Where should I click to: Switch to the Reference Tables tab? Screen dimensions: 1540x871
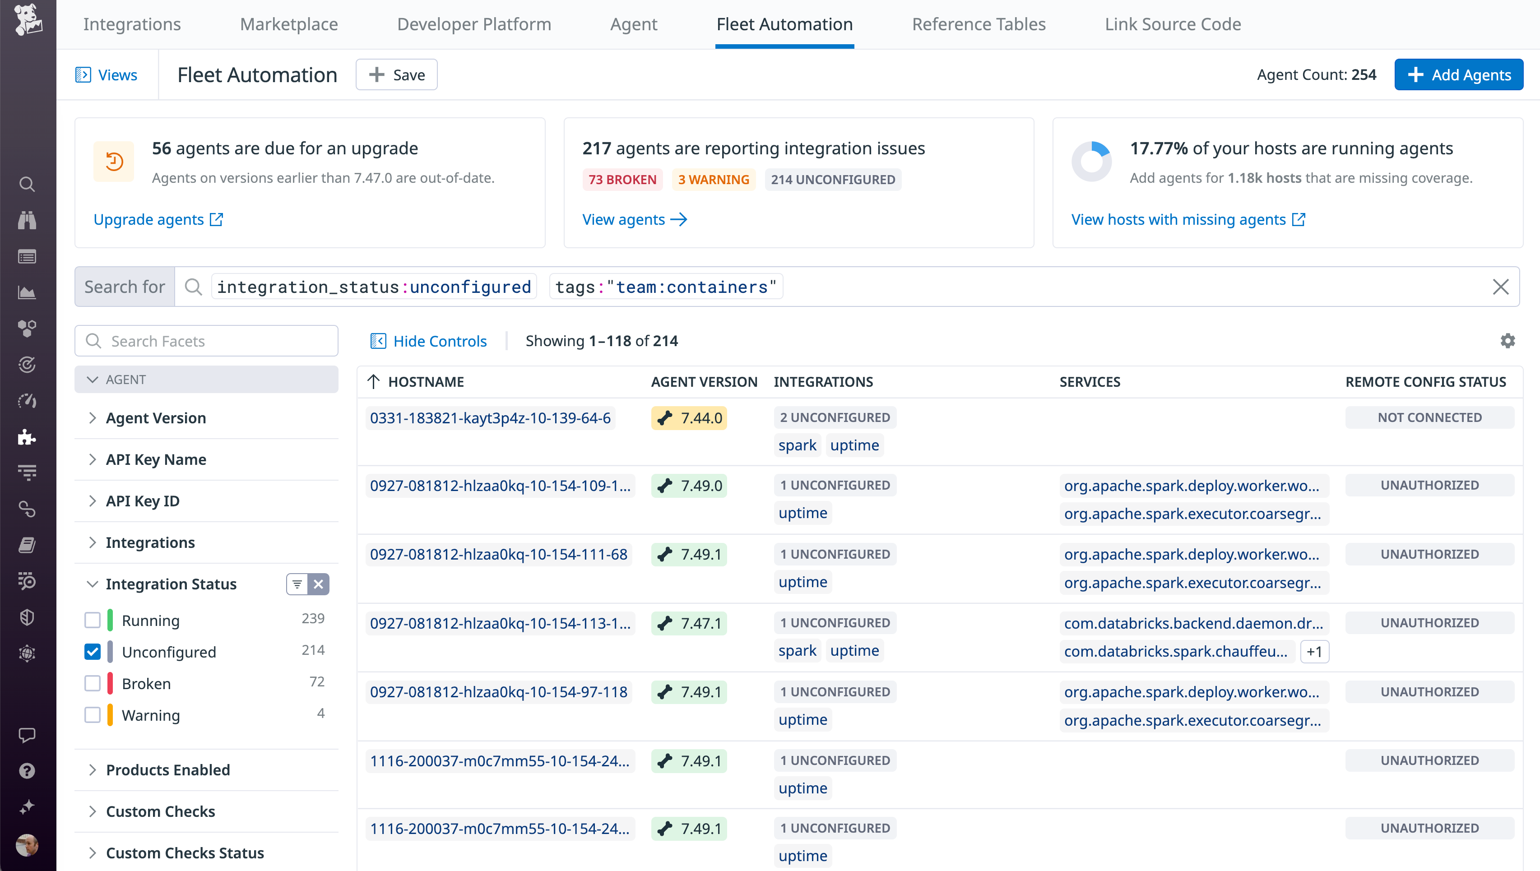click(x=979, y=24)
